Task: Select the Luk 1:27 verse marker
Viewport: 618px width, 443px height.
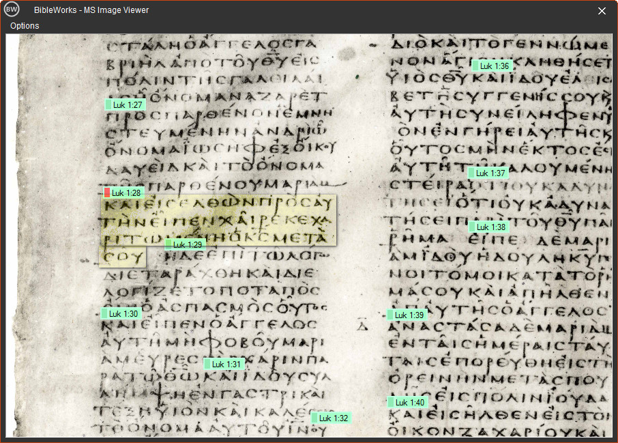Action: coord(126,104)
